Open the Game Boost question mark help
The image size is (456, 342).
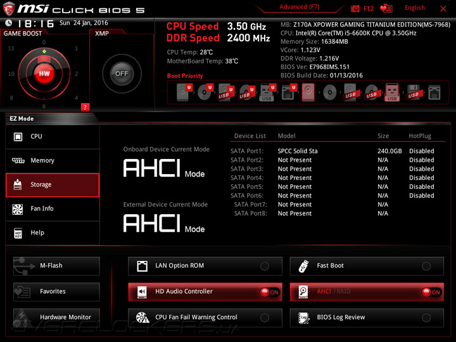click(85, 107)
